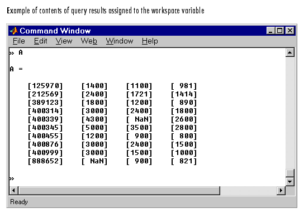
Task: Click the cell value 125970
Action: [x=45, y=86]
